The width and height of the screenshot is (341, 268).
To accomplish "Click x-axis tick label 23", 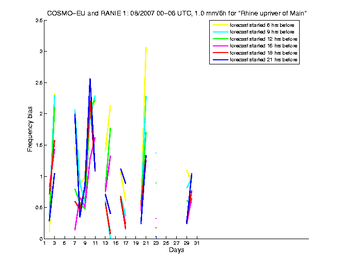I will (156, 243).
